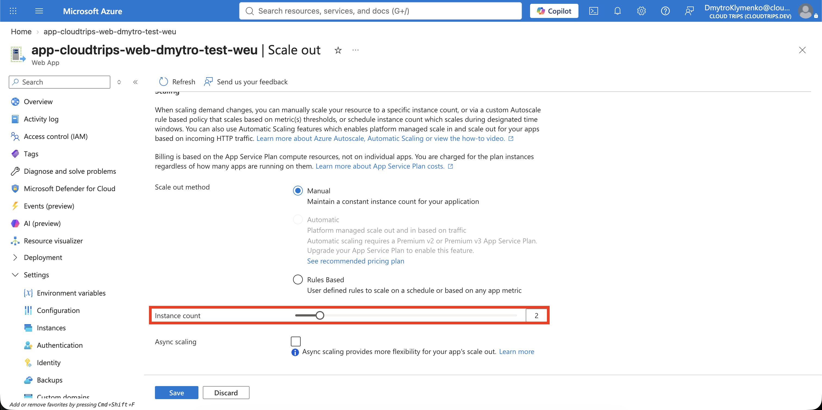This screenshot has width=822, height=410.
Task: Click the global search resources box
Action: [x=380, y=11]
